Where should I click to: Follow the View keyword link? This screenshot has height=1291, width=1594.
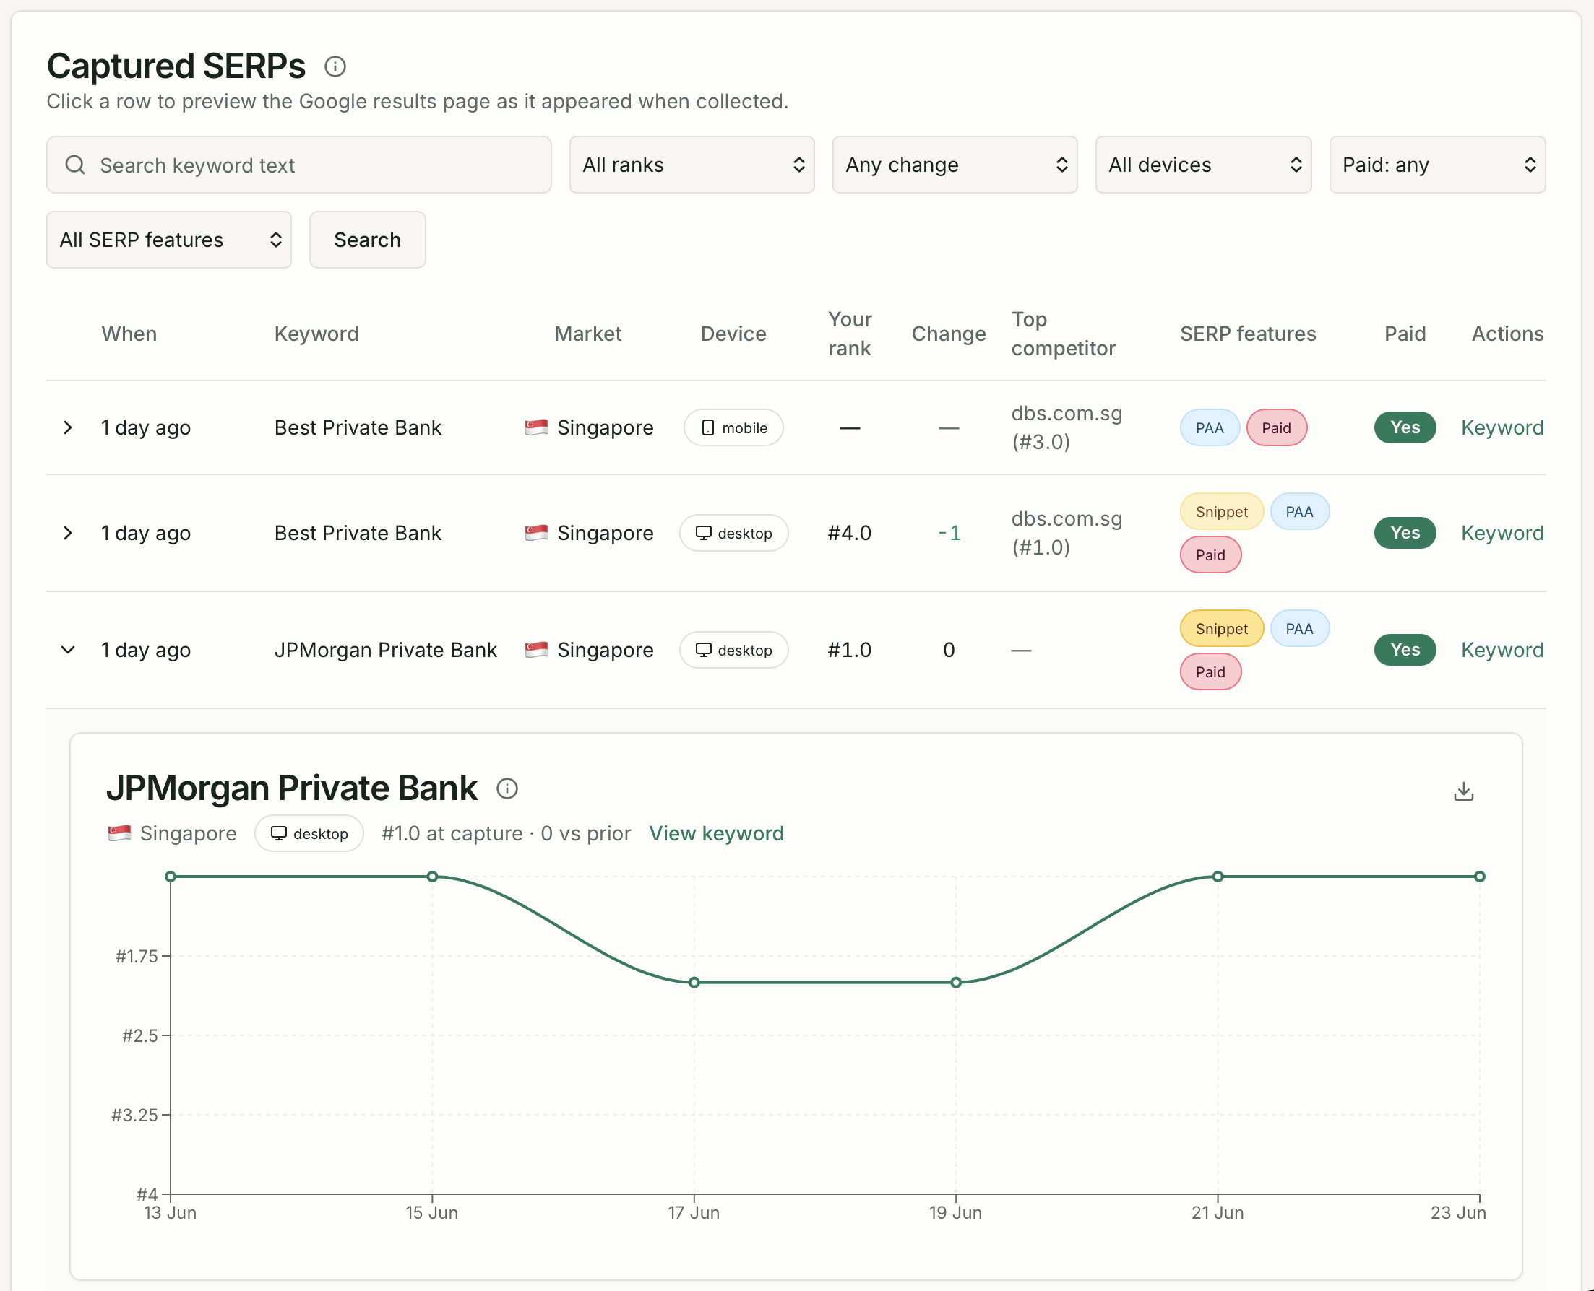coord(716,834)
